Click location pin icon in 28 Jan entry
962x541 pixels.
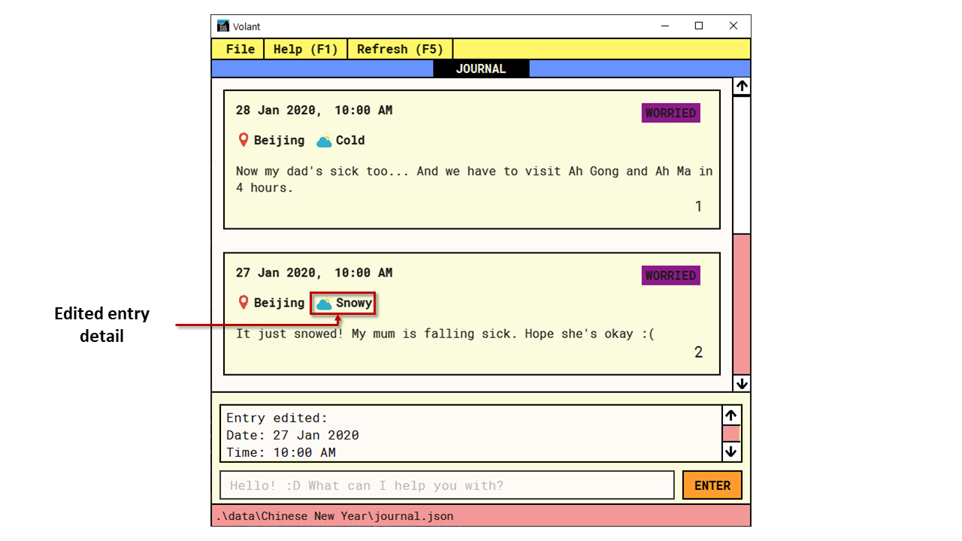click(243, 140)
